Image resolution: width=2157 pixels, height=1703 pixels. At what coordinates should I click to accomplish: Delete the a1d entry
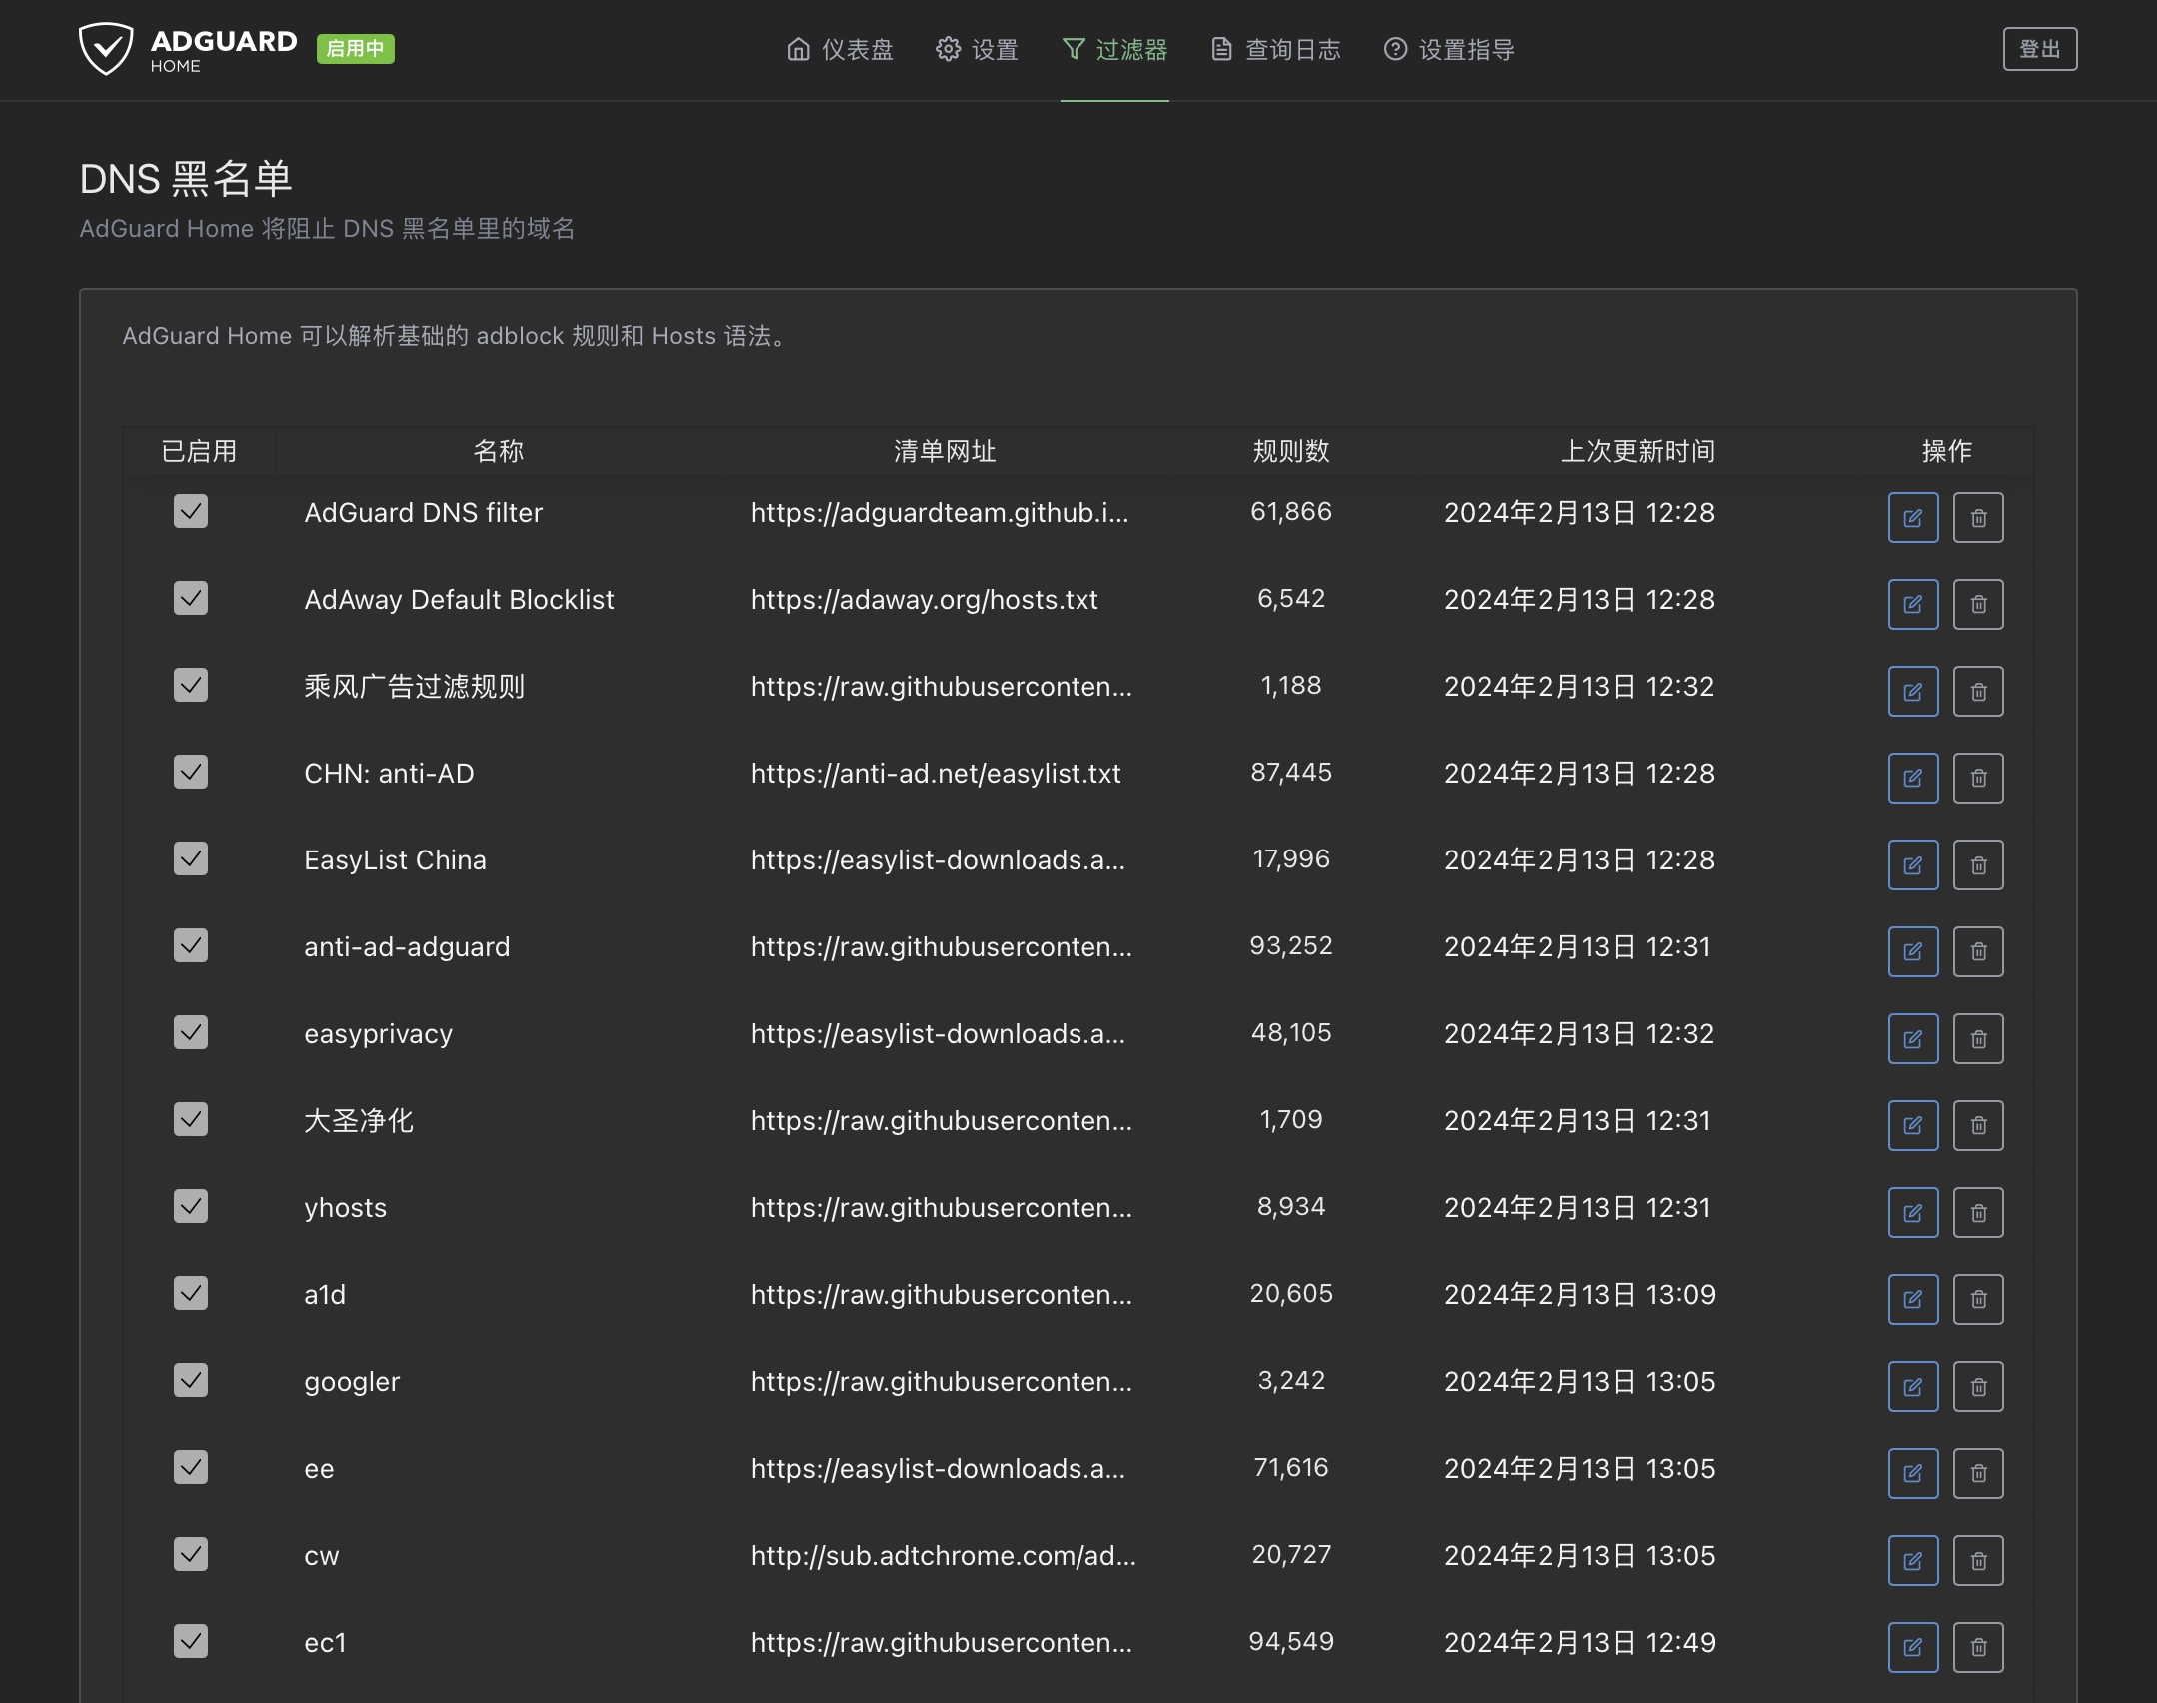click(1978, 1299)
